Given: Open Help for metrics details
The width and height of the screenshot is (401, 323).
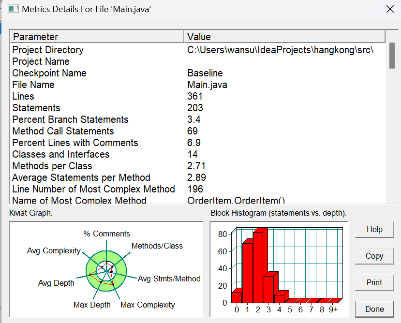Looking at the screenshot, I should 374,229.
